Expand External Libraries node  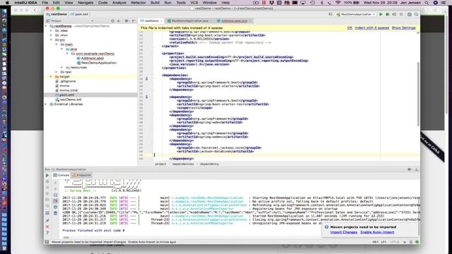click(x=46, y=104)
